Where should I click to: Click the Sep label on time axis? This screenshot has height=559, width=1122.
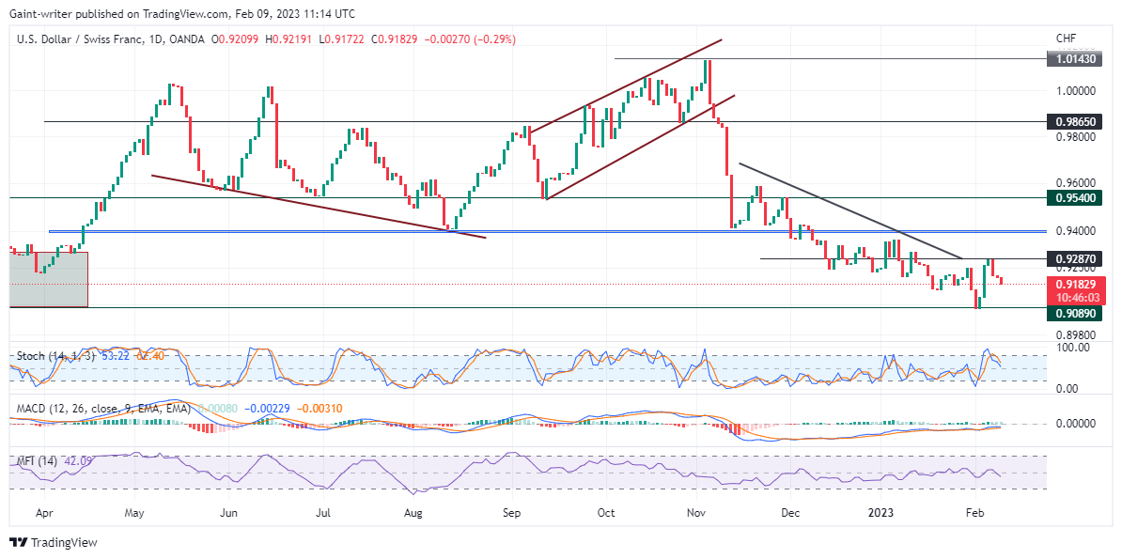pyautogui.click(x=511, y=512)
